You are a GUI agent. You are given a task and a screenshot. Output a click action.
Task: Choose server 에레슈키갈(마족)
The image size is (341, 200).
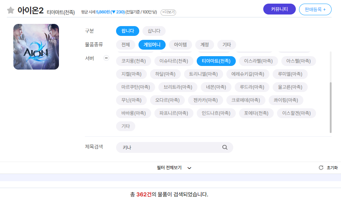point(248,74)
